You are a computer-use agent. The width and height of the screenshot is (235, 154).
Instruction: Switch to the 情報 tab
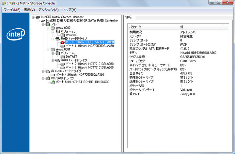pos(129,17)
